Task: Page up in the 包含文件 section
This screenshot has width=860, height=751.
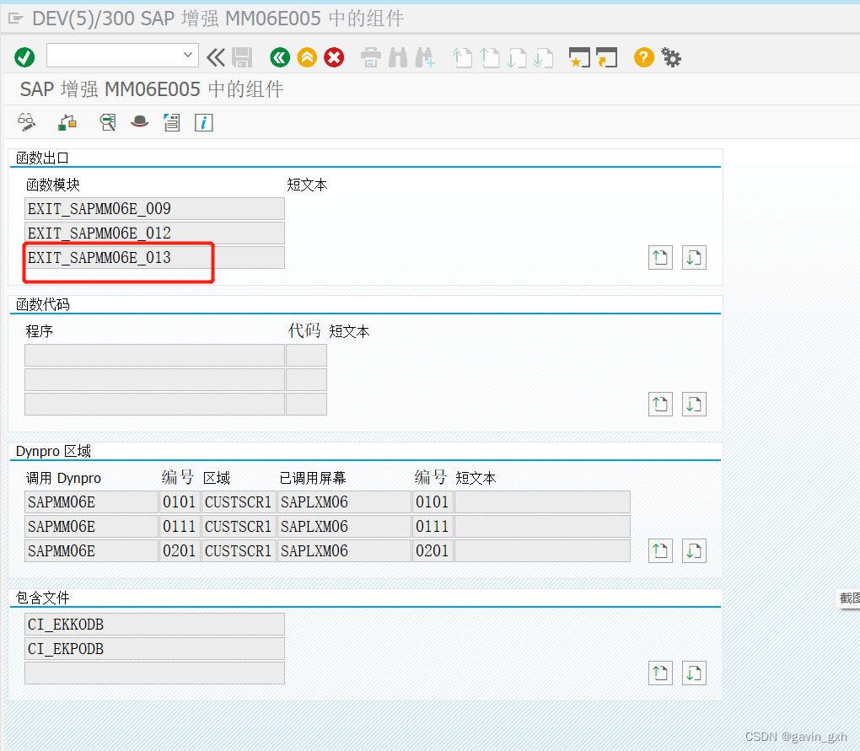Action: pyautogui.click(x=660, y=673)
